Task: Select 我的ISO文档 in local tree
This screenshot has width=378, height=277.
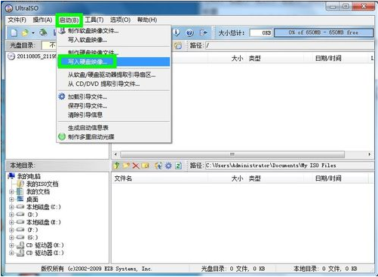Action: [x=42, y=184]
